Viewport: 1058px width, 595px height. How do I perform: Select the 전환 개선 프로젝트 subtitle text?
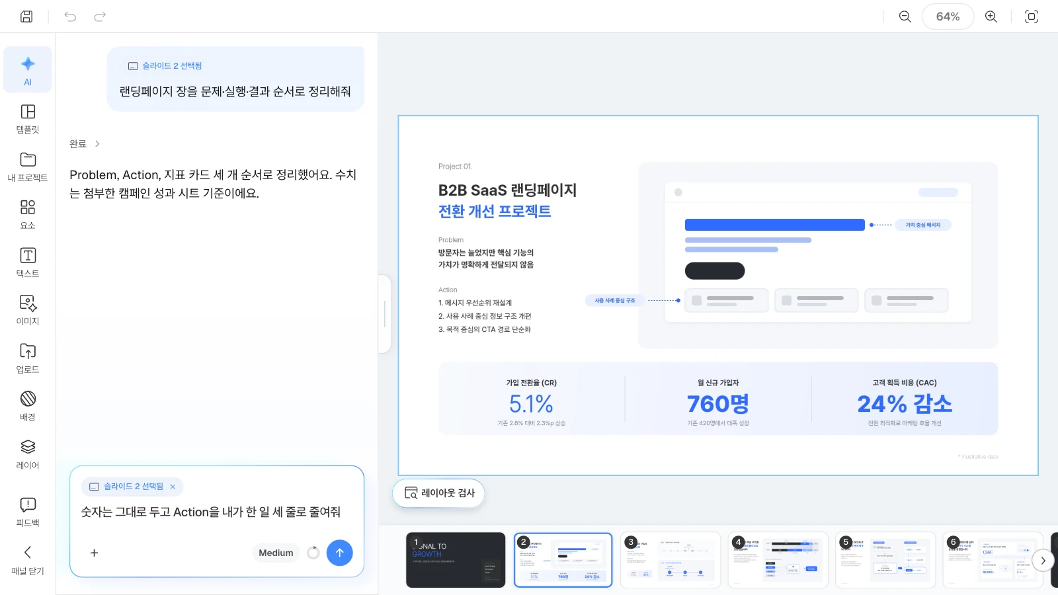coord(495,212)
